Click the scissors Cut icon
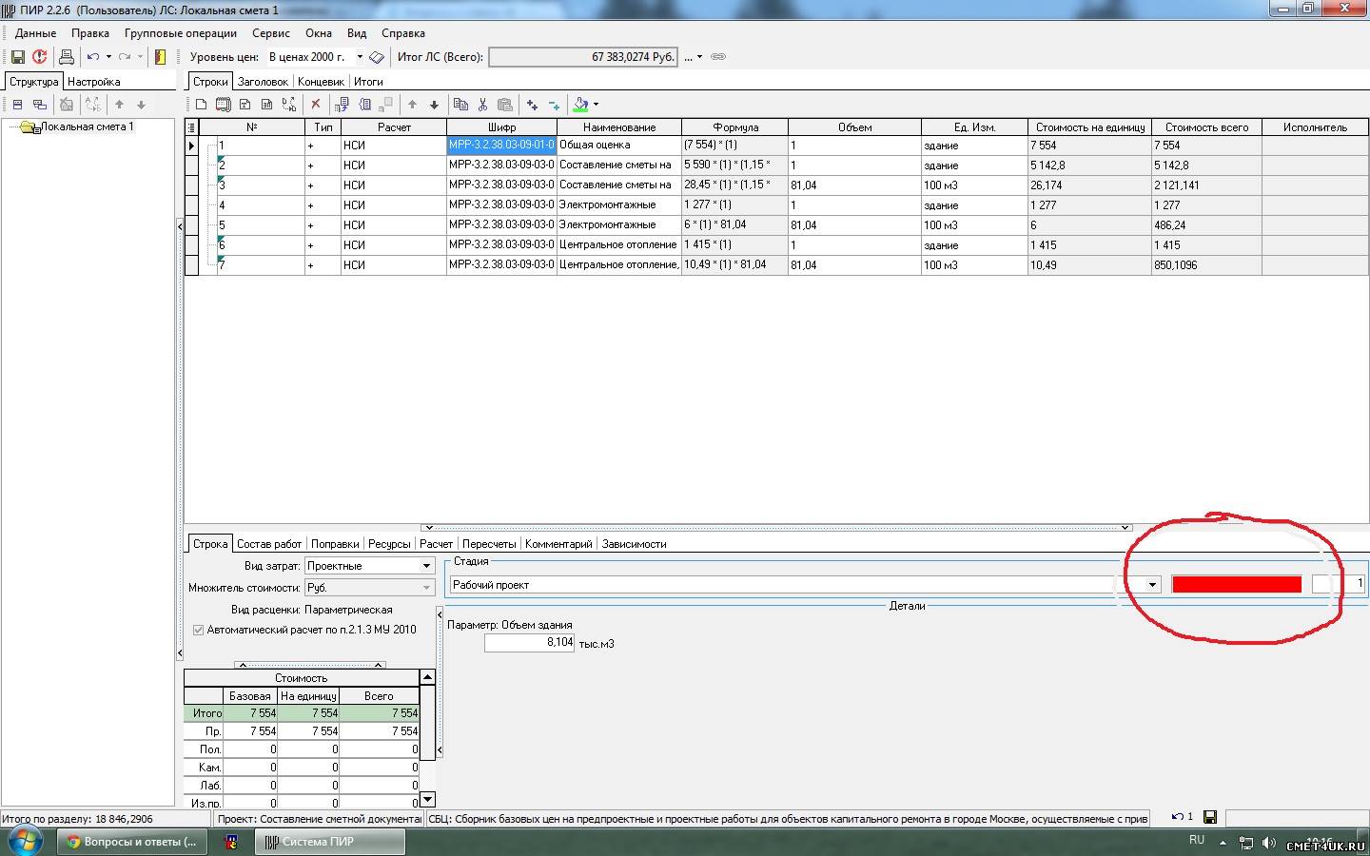Image resolution: width=1370 pixels, height=856 pixels. [x=483, y=105]
